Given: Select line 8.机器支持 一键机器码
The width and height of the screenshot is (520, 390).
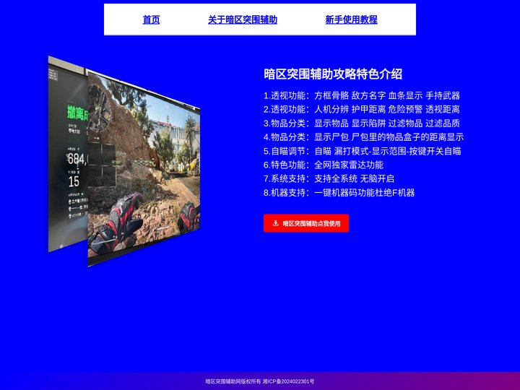Looking at the screenshot, I should pos(339,193).
